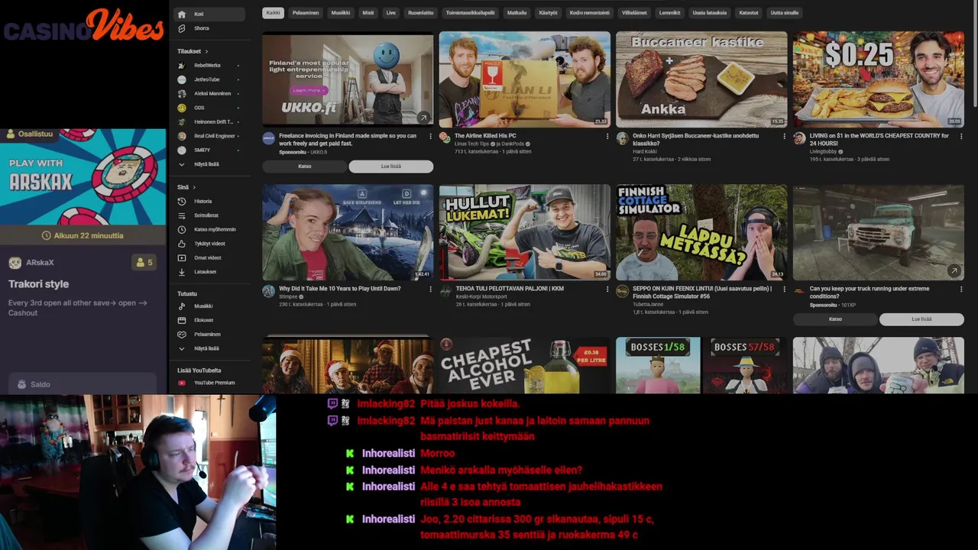978x550 pixels.
Task: Open Pelaaminen in sidebar Tutustu section
Action: pos(209,334)
